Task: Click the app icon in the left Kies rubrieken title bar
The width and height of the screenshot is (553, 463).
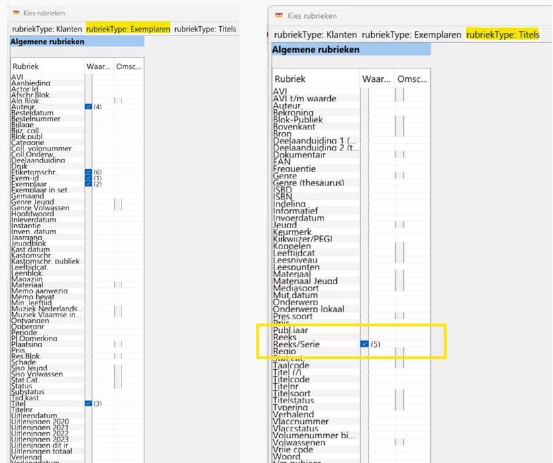Action: click(17, 13)
